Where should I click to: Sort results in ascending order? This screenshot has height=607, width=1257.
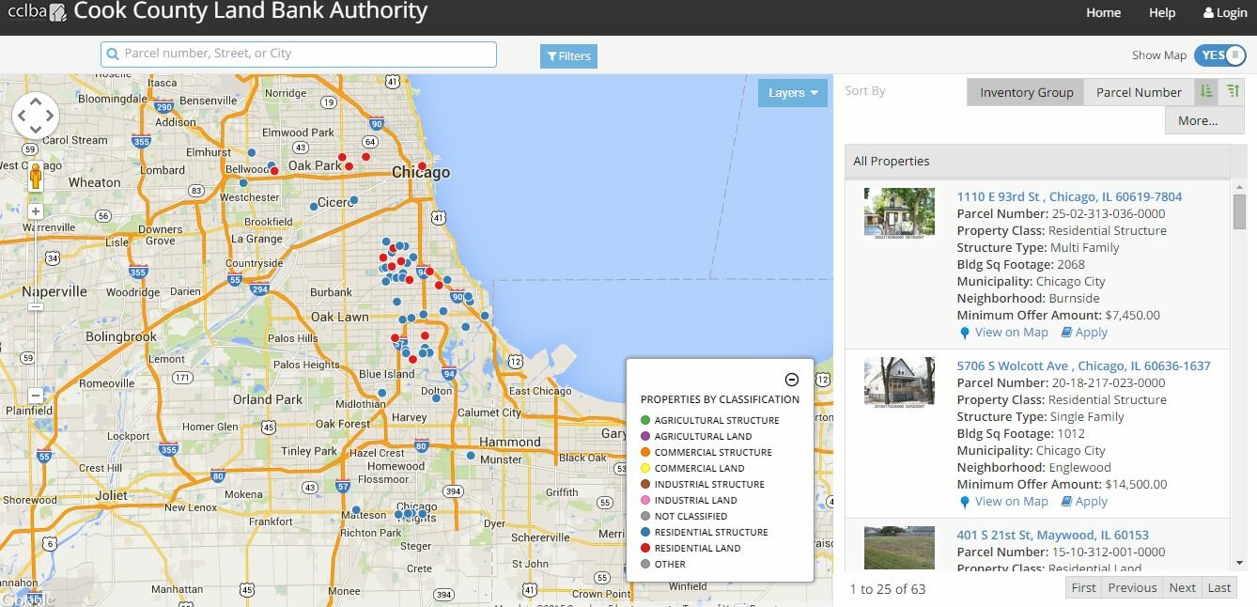click(1206, 92)
